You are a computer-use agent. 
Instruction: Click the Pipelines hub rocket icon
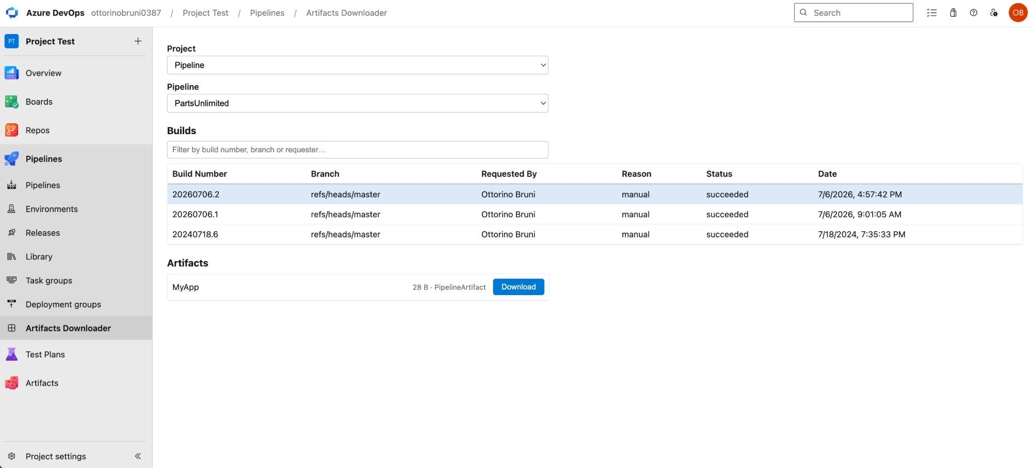pos(12,159)
